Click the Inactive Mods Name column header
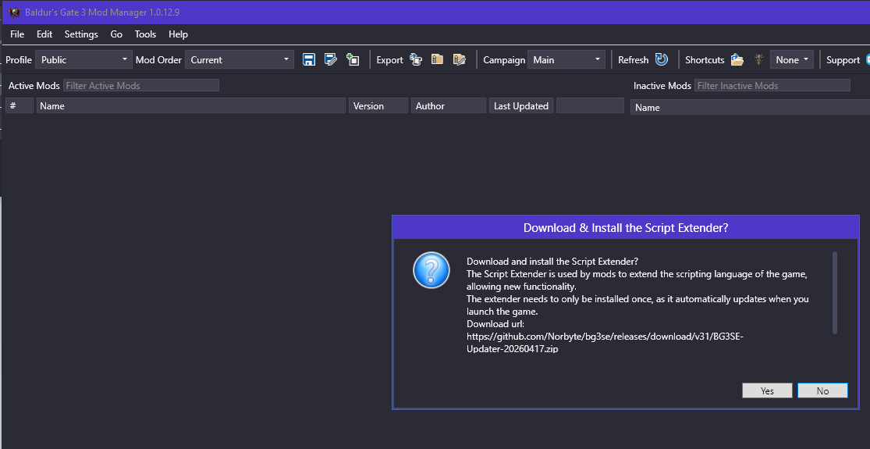The height and width of the screenshot is (449, 870). tap(750, 107)
